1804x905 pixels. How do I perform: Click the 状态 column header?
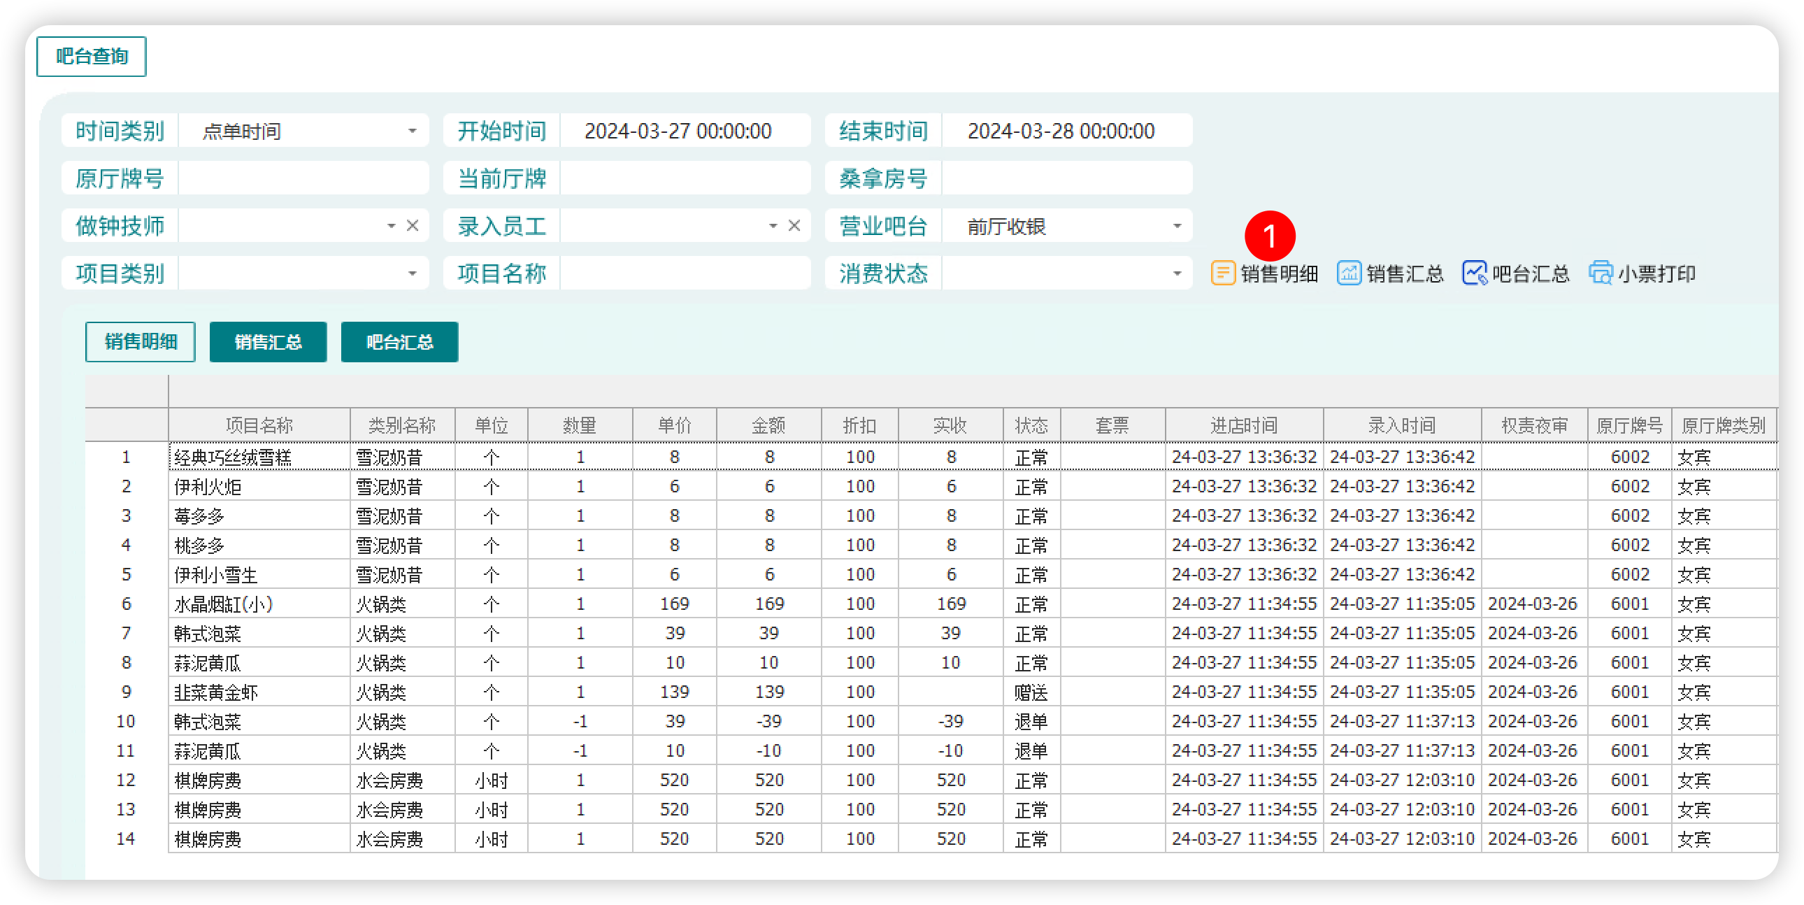pyautogui.click(x=1032, y=425)
